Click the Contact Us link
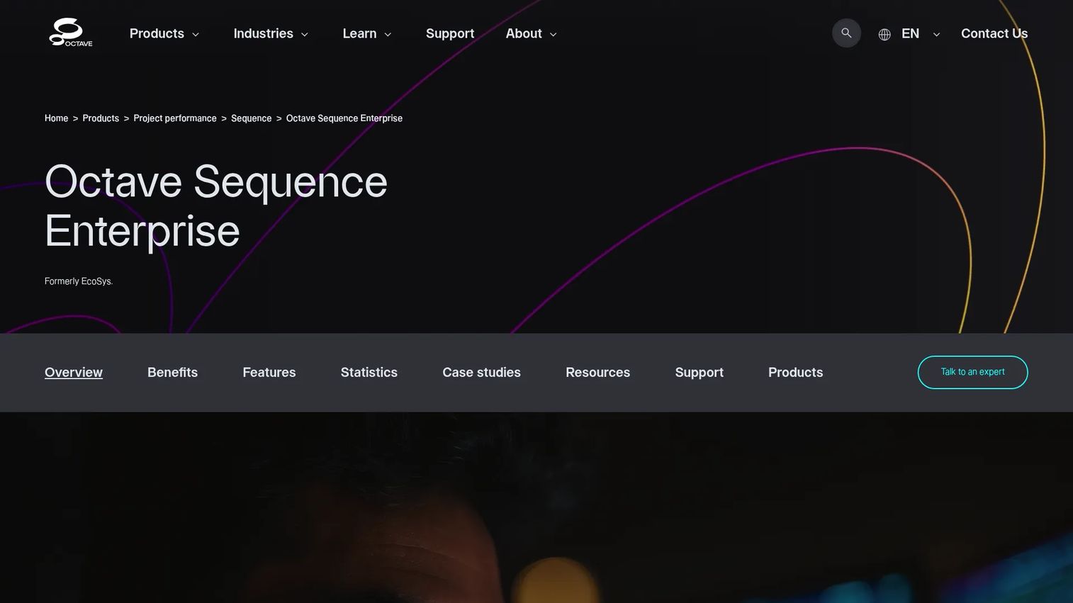 pyautogui.click(x=994, y=33)
